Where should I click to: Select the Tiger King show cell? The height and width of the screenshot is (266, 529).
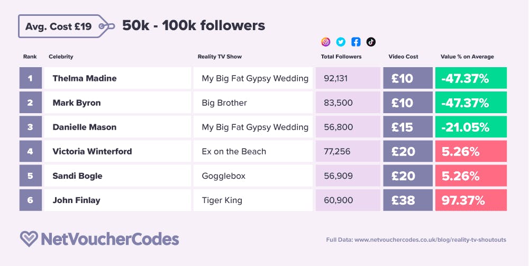click(222, 200)
